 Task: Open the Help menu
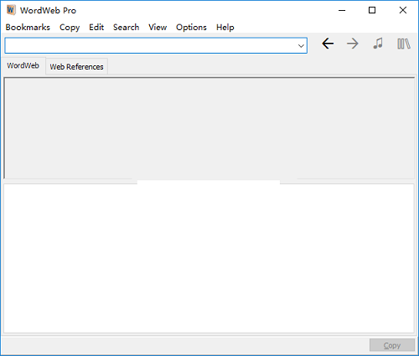(225, 28)
